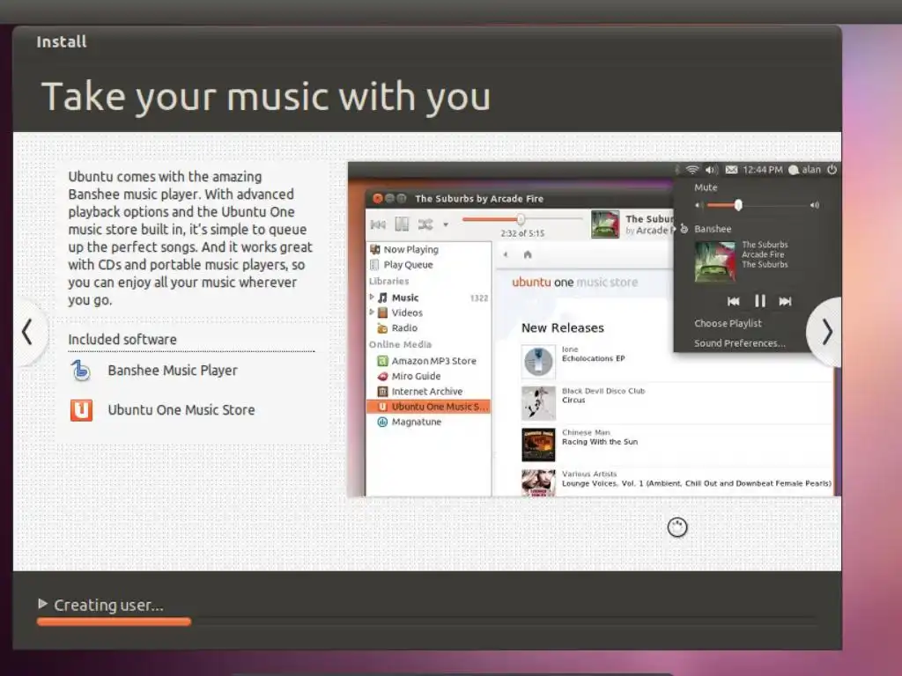Open Choose Playlist in sound menu

tap(728, 323)
